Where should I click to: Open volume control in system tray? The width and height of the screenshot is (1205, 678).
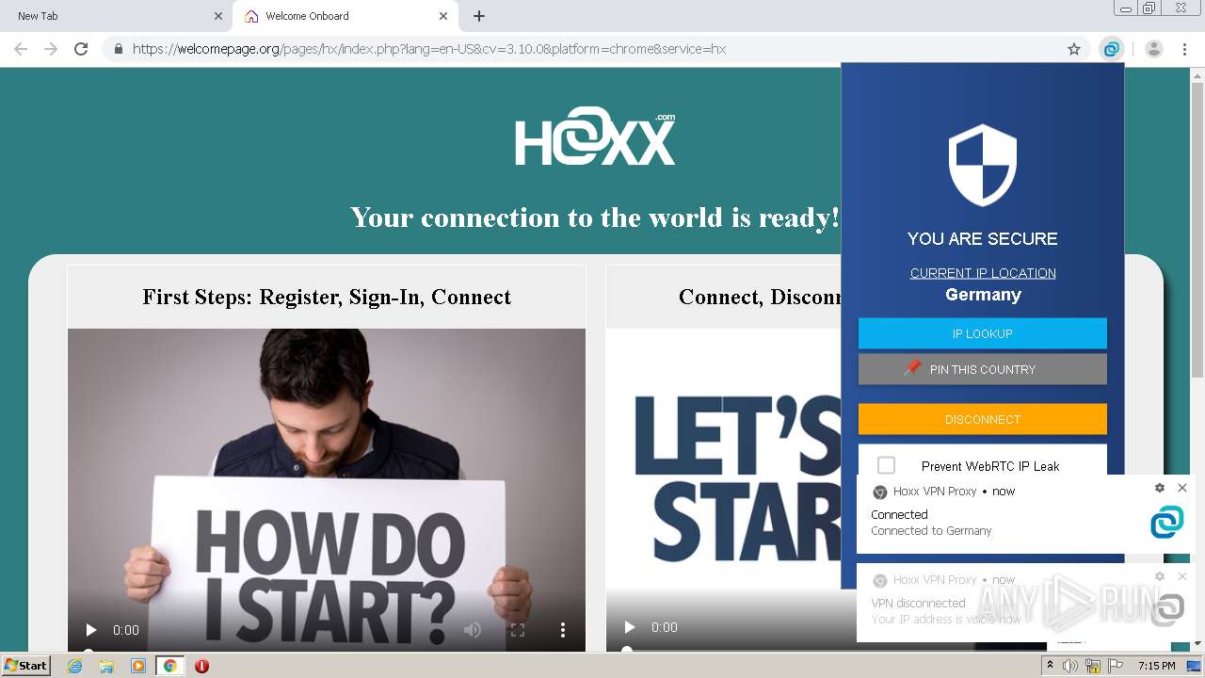1070,666
